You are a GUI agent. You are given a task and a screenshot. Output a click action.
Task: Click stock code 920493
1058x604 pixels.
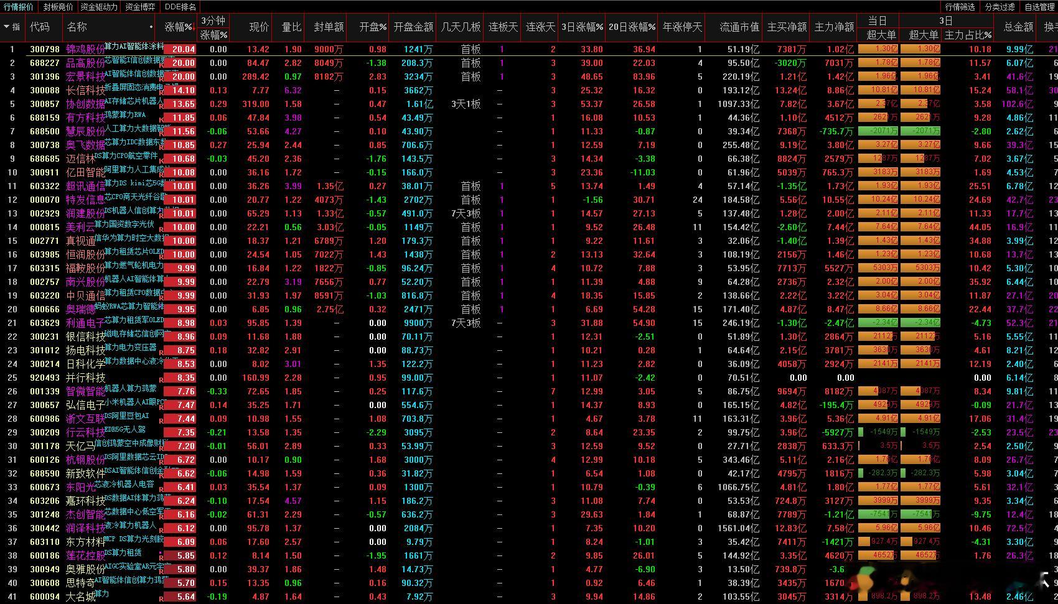(45, 378)
